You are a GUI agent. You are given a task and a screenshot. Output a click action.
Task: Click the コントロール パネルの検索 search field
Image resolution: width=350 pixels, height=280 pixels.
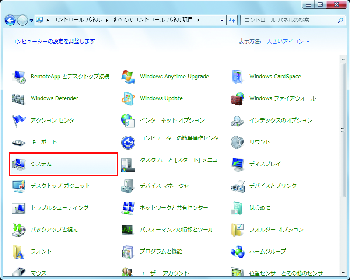pyautogui.click(x=289, y=20)
